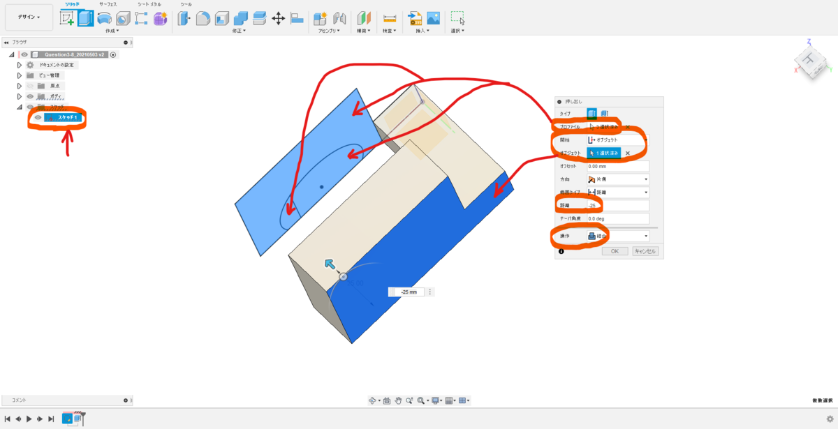Switch to the サーフェス tab

[x=108, y=4]
